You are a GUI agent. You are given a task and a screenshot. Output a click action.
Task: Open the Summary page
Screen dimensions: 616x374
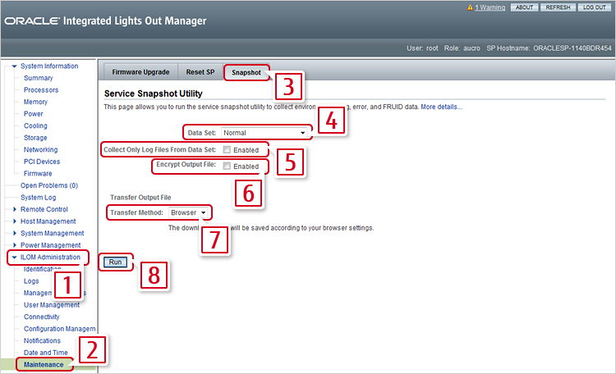(38, 78)
